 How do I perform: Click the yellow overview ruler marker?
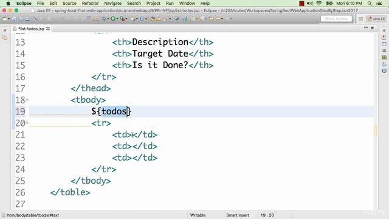[x=376, y=131]
